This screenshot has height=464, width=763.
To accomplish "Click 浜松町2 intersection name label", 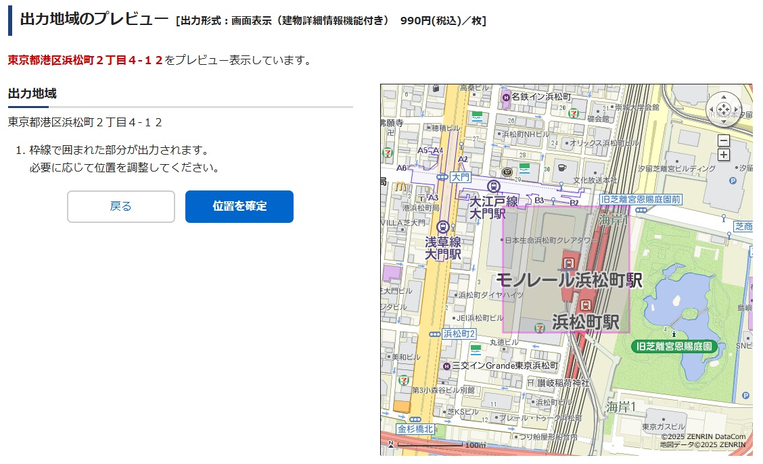I will point(459,334).
